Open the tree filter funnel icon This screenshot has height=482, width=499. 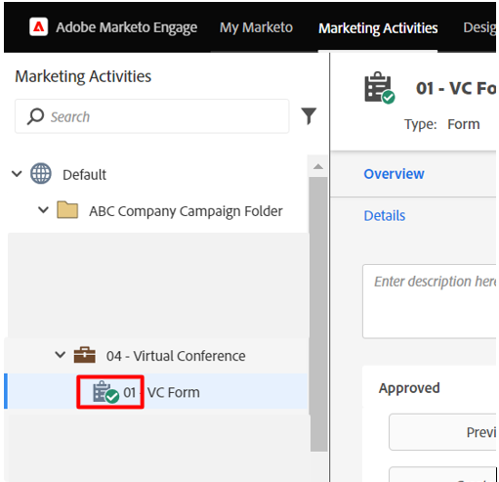coord(309,116)
